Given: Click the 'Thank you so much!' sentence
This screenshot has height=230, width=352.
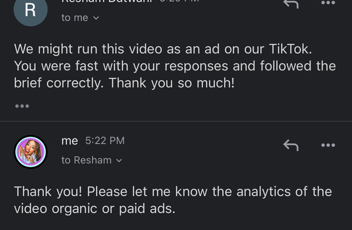Looking at the screenshot, I should point(172,83).
